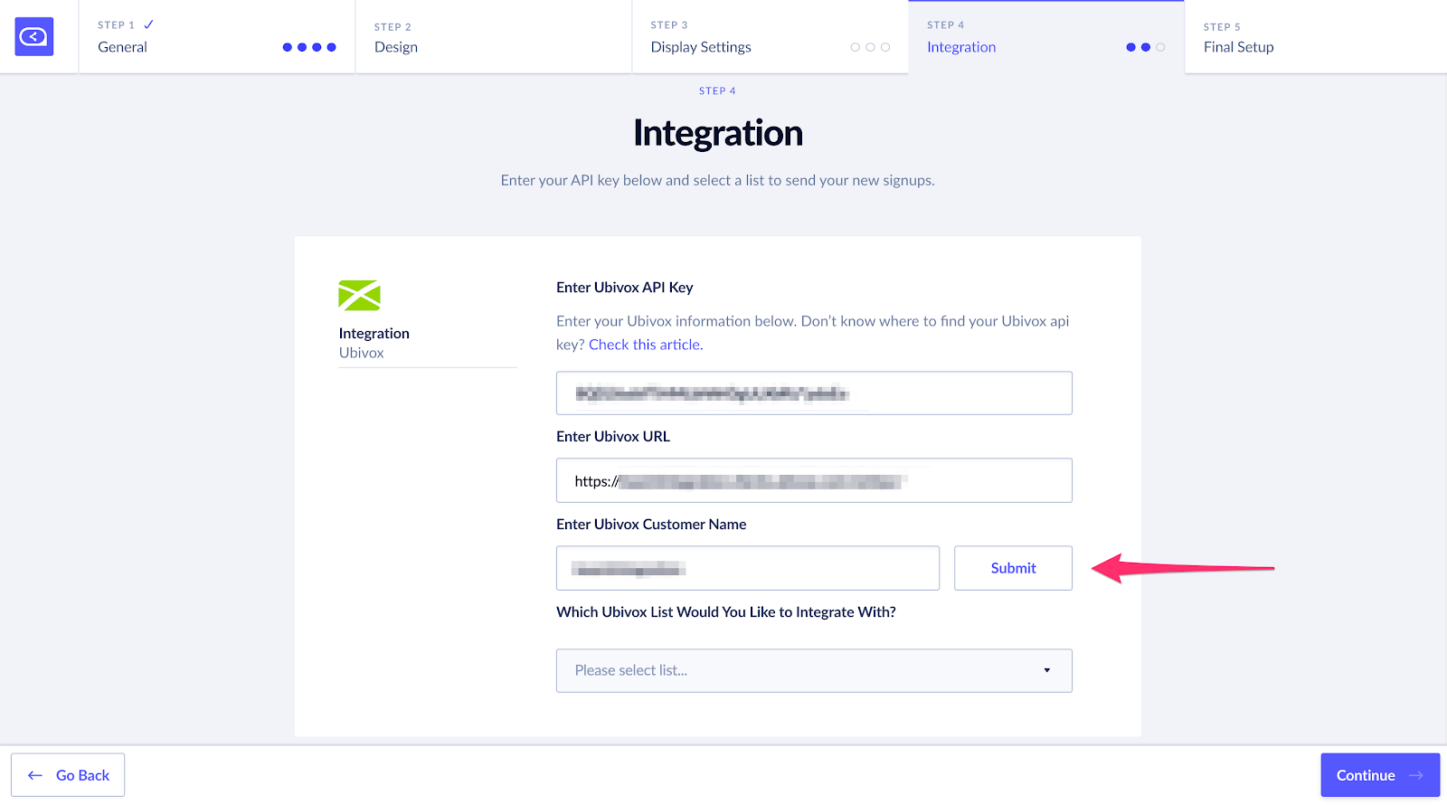Click the 'STEP 4' label above the heading

point(717,90)
